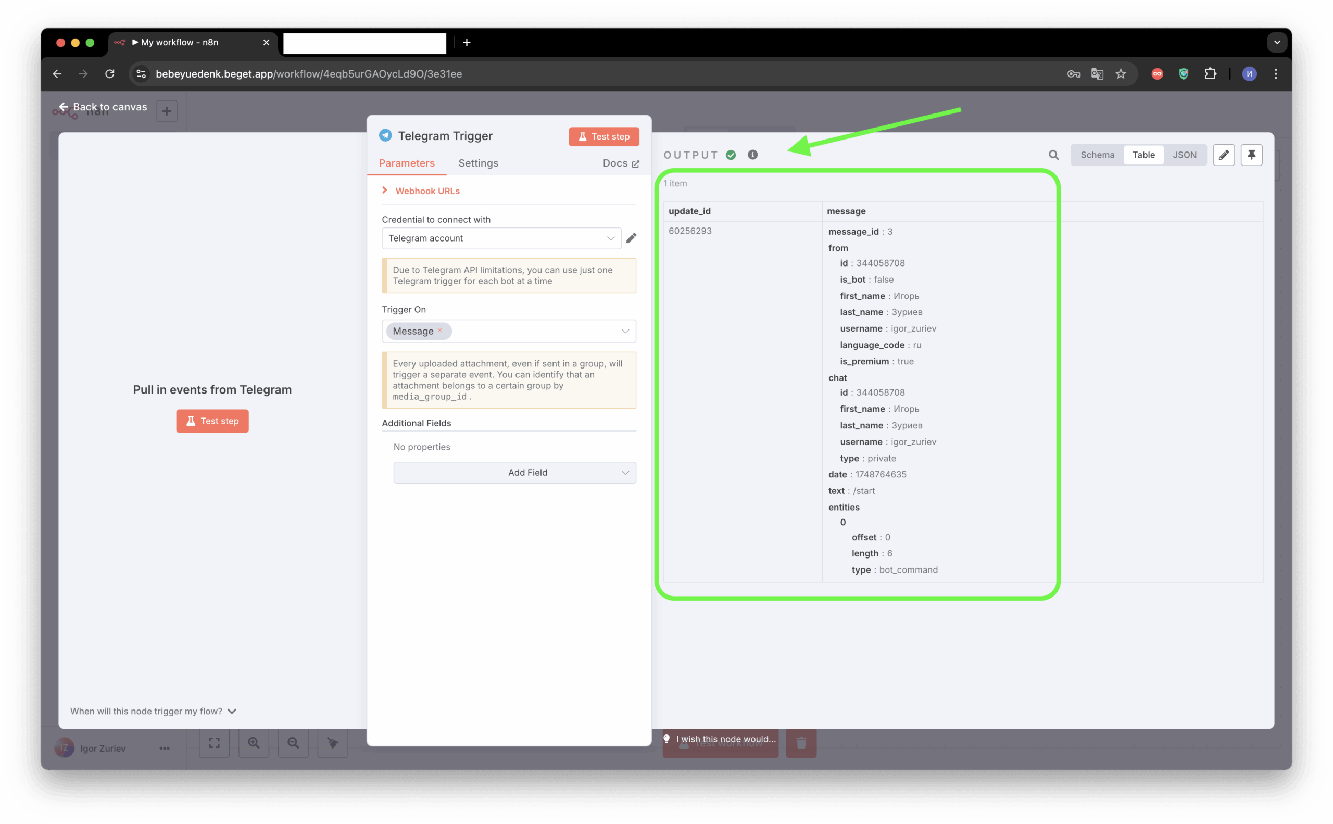Bookmark page with star icon
Screen dimensions: 1333x824
tap(1121, 73)
